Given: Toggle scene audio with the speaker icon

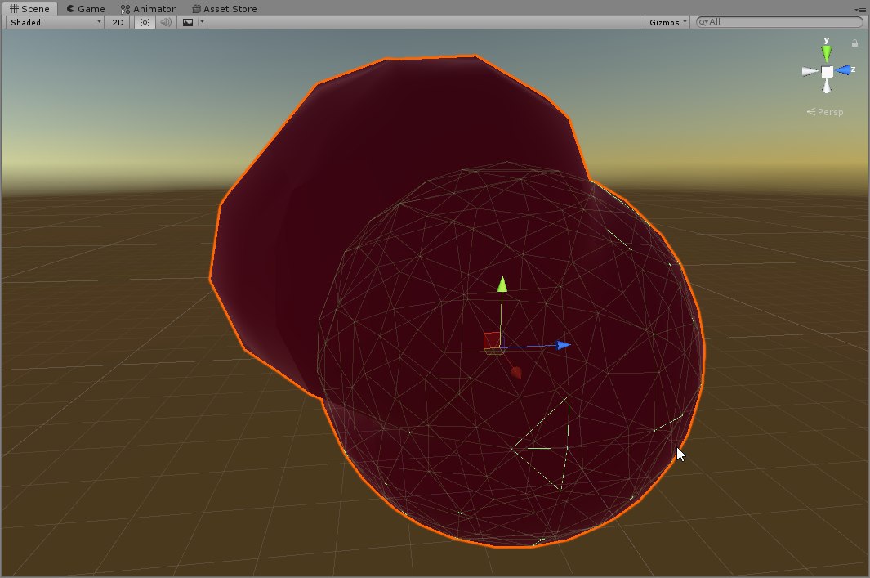Looking at the screenshot, I should [166, 22].
